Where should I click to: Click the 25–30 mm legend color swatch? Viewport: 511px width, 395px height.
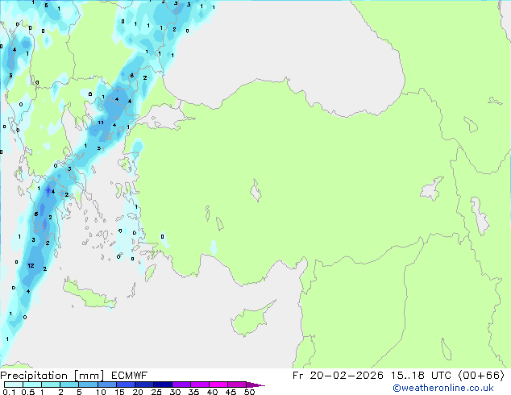coord(162,385)
